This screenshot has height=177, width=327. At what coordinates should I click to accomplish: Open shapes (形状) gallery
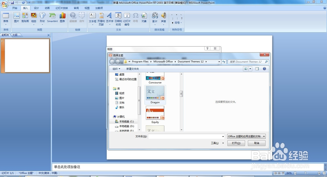pos(42,18)
